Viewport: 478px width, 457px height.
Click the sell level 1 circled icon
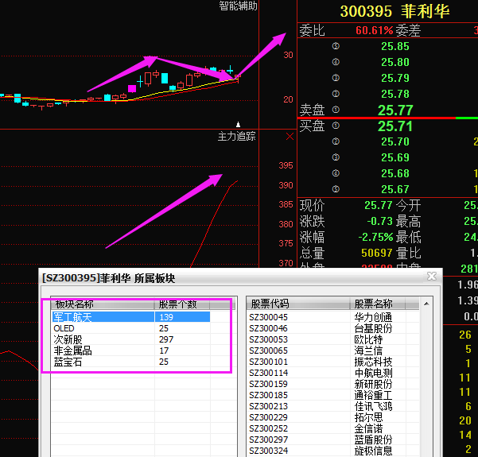pos(336,110)
